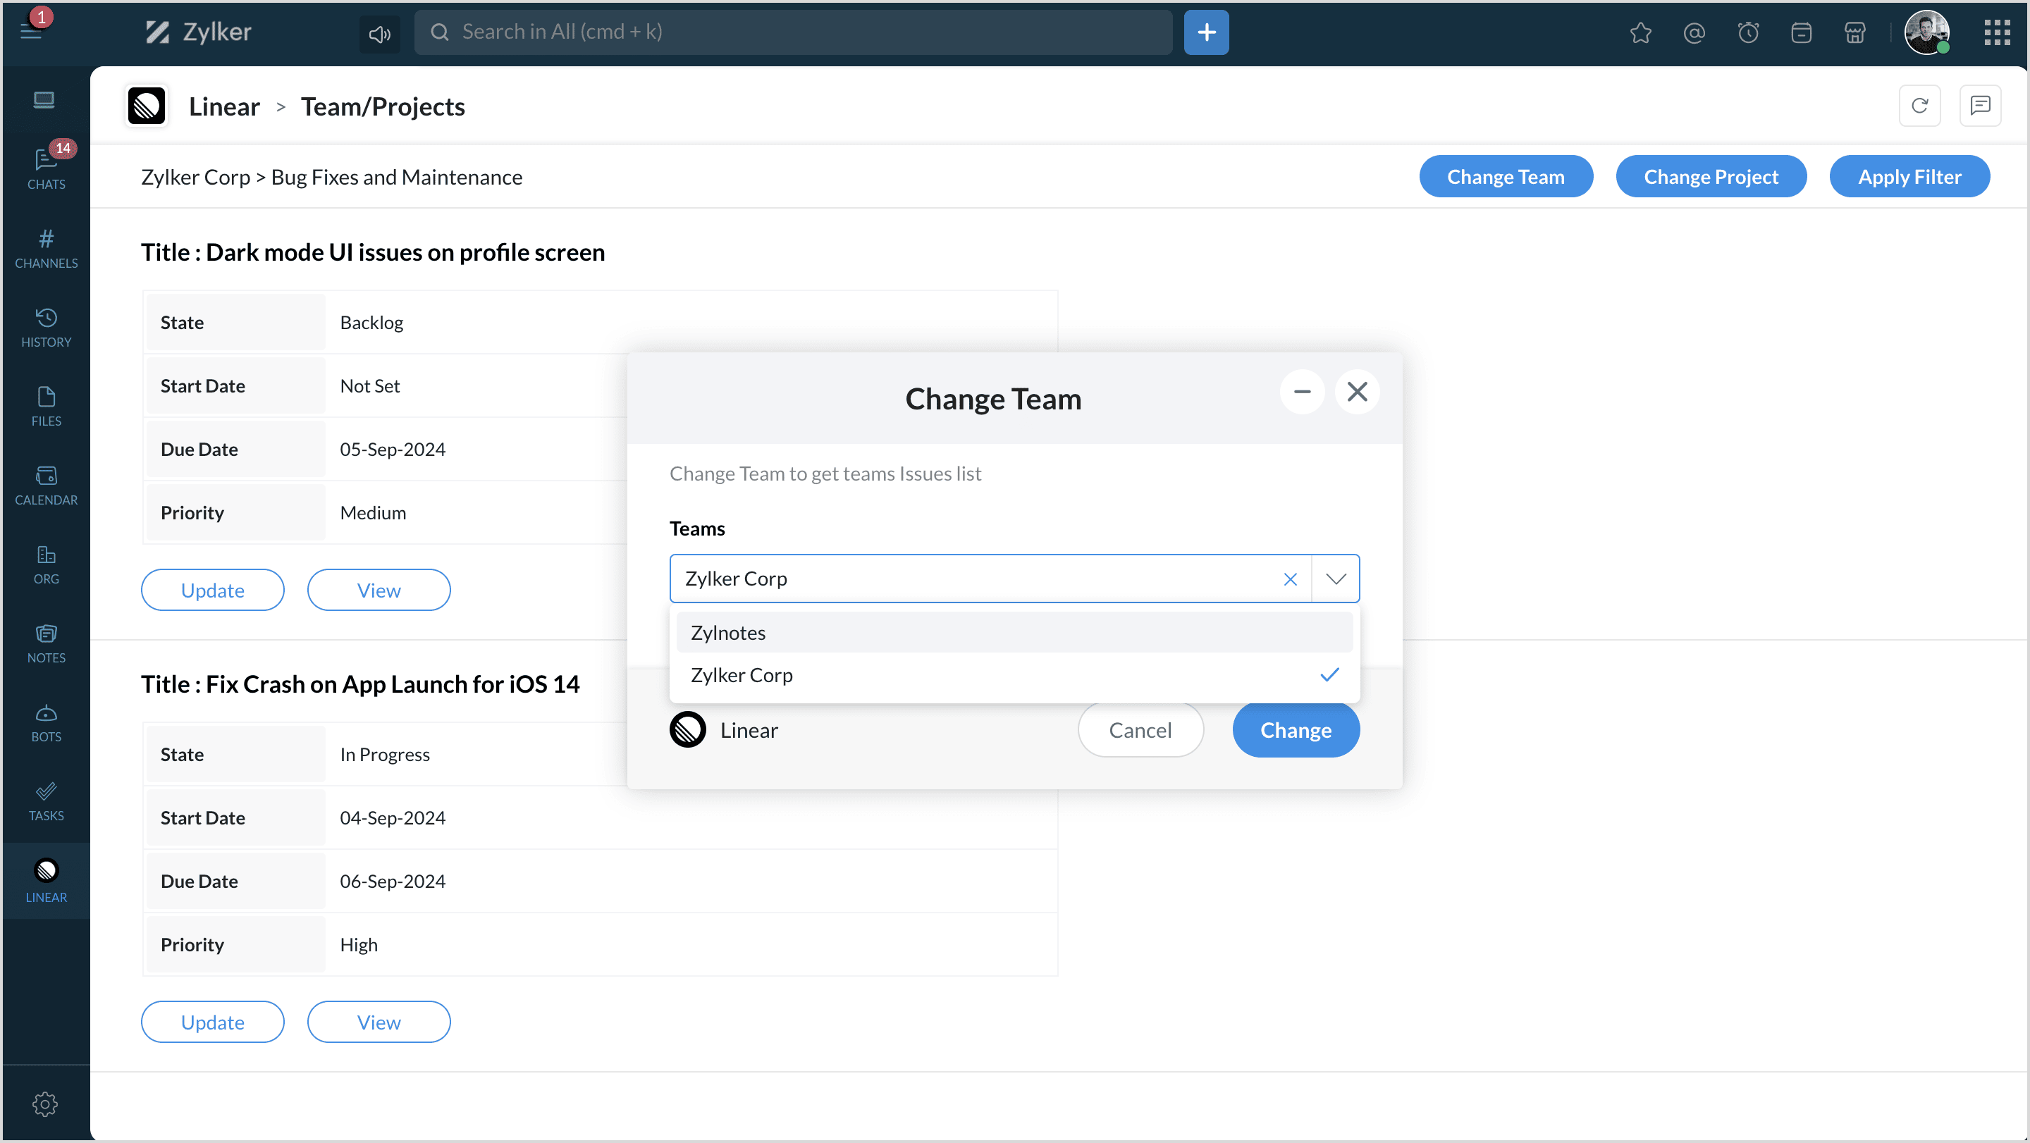Click the Change Project button
This screenshot has width=2030, height=1143.
pos(1710,176)
